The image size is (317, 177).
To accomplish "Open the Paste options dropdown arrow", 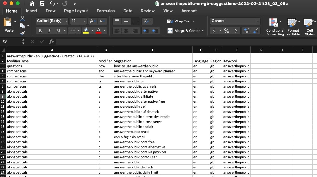I will [15, 22].
